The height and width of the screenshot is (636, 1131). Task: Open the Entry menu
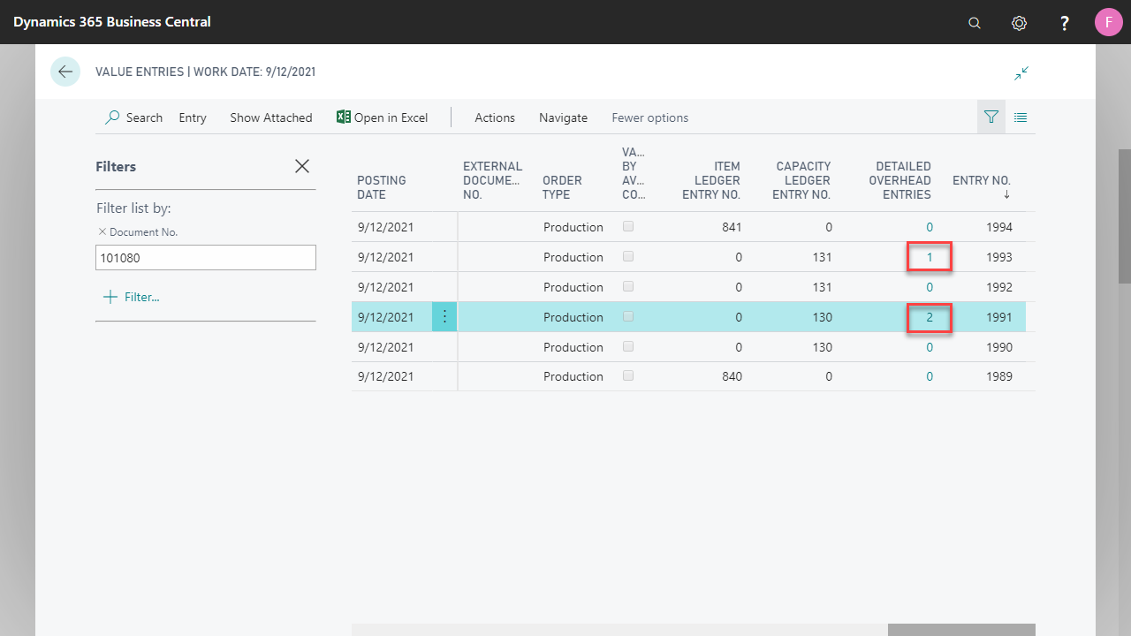point(193,117)
